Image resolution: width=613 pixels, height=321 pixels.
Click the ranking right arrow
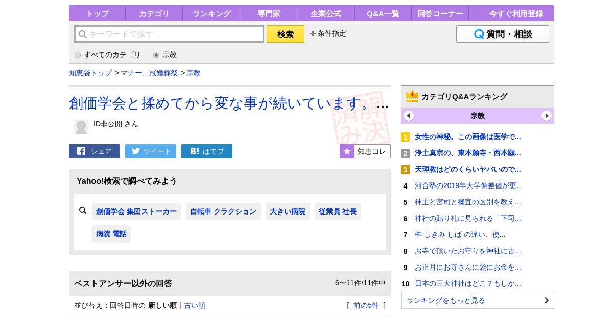[x=547, y=116]
